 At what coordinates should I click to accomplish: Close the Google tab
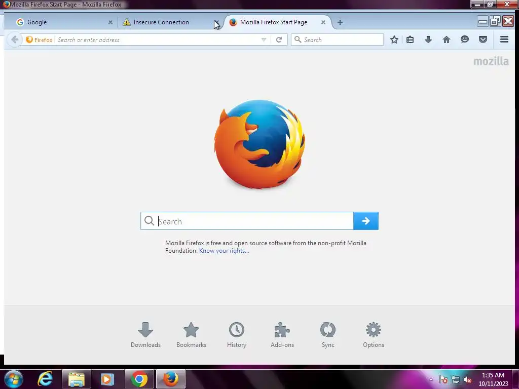click(110, 22)
